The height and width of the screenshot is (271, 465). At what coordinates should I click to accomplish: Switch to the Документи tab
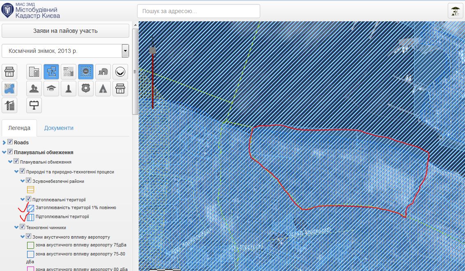59,128
